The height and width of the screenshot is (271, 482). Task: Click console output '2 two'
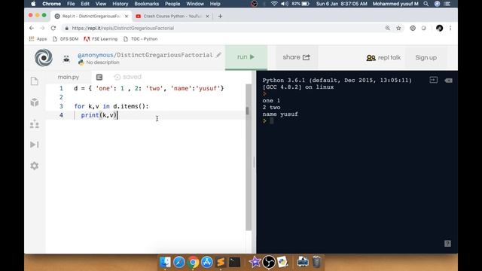point(271,107)
